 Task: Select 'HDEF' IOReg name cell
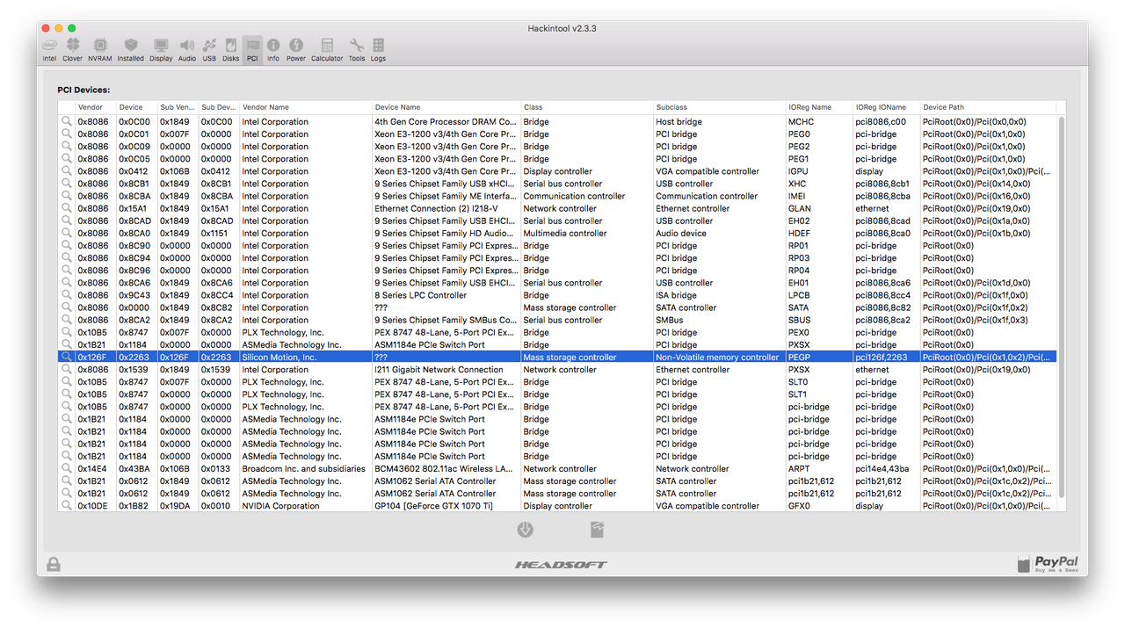click(799, 234)
